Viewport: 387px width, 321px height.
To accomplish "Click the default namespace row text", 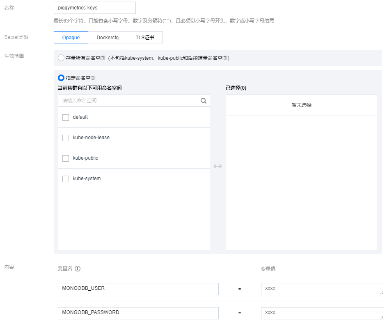I will (x=80, y=117).
